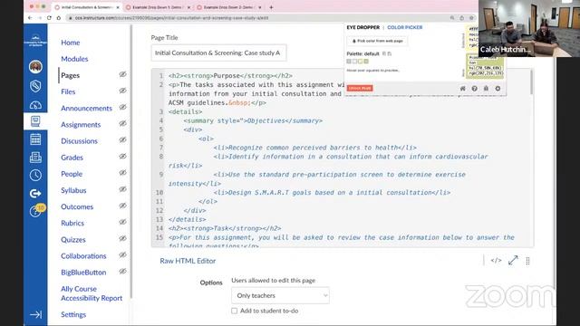Select the EYE DROPPER tab
The image size is (580, 326).
363,27
